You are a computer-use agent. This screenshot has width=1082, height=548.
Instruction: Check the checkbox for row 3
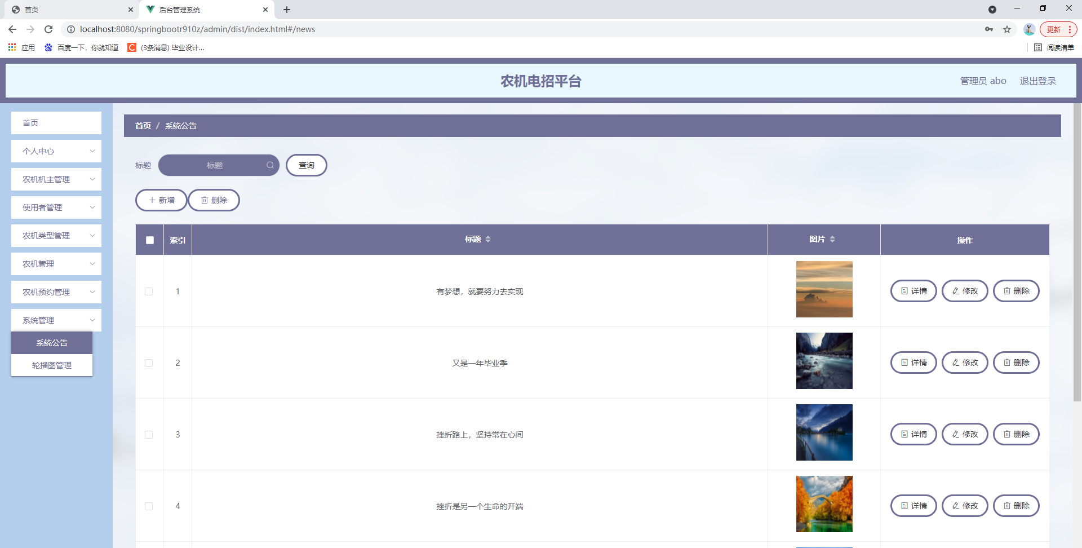coord(149,434)
